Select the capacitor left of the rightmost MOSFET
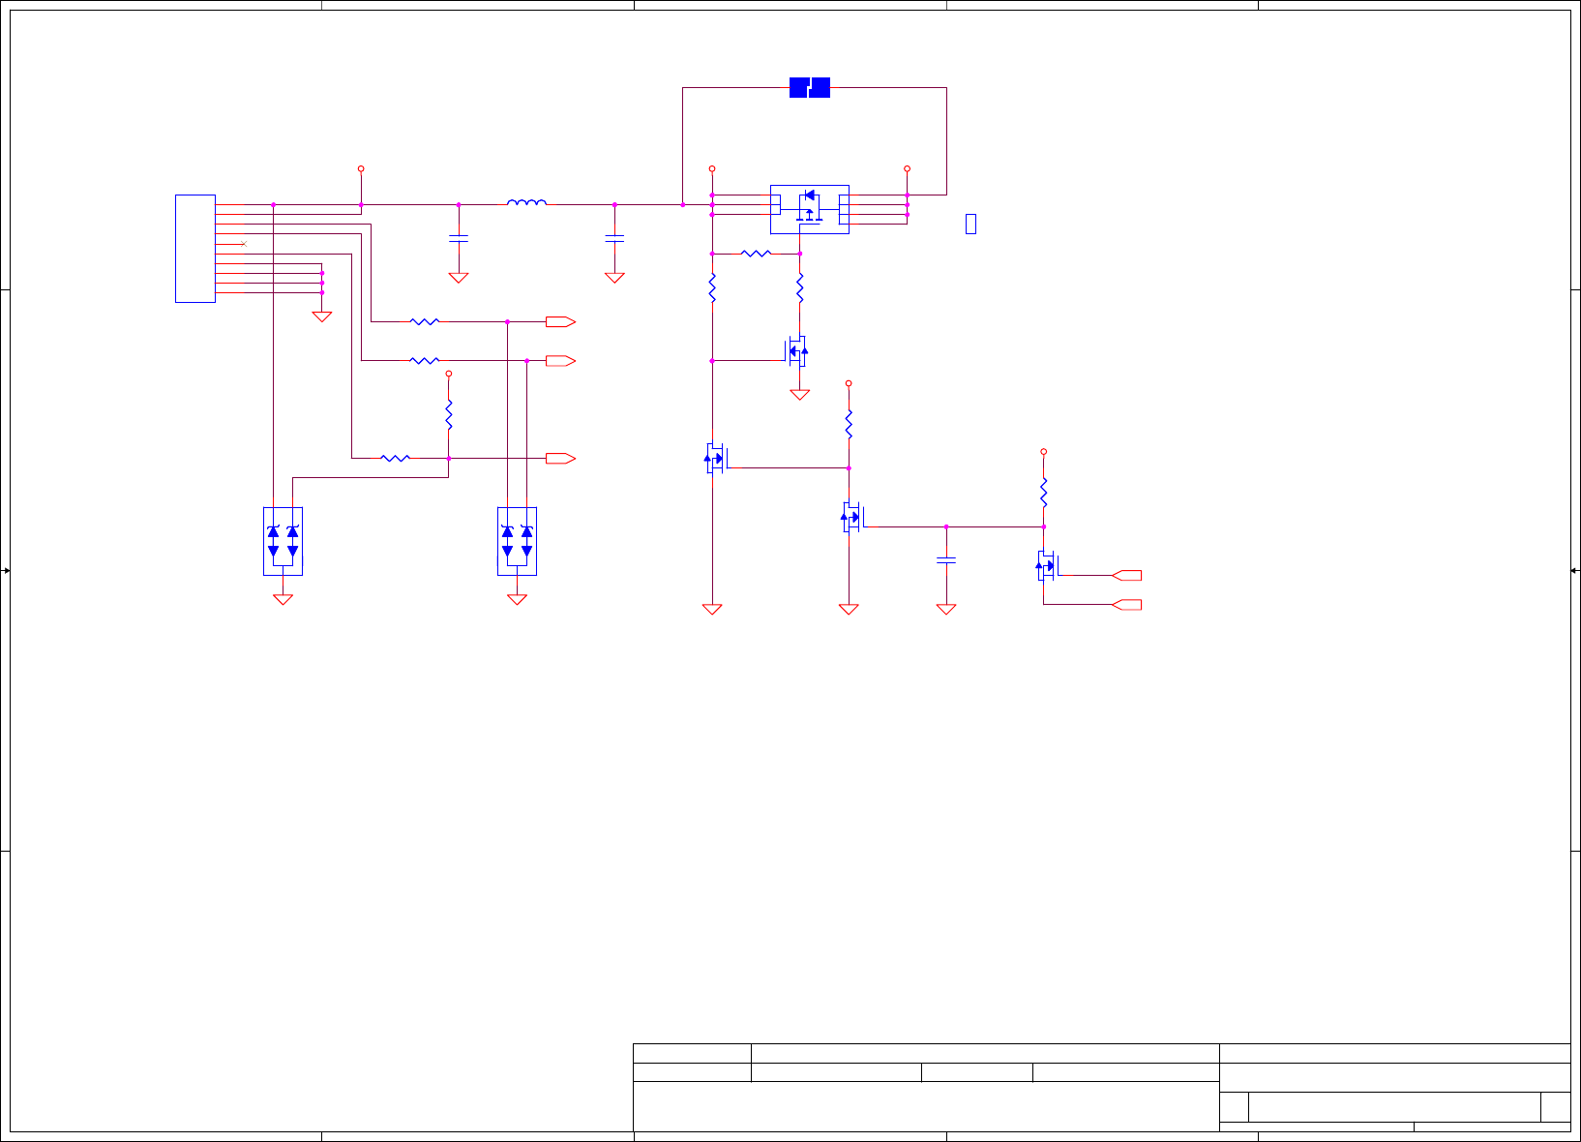The width and height of the screenshot is (1581, 1142). pyautogui.click(x=946, y=559)
